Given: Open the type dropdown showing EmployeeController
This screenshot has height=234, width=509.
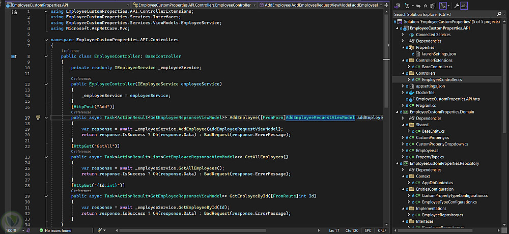Looking at the screenshot, I should (x=194, y=5).
